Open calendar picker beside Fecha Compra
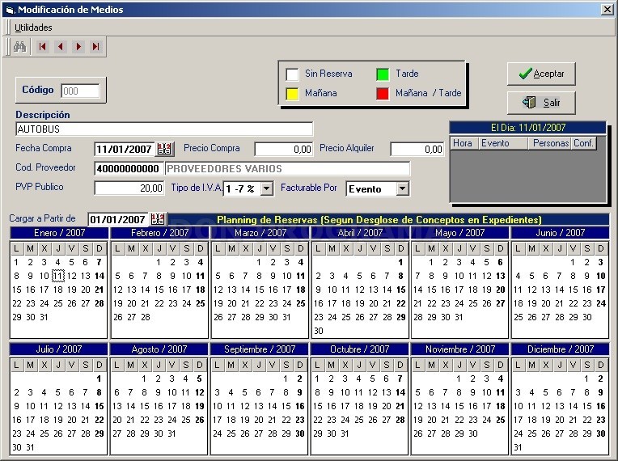Viewport: 618px width, 461px height. click(164, 149)
